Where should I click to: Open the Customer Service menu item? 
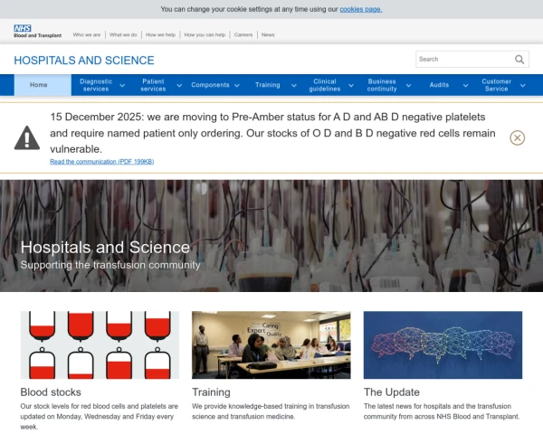(496, 85)
